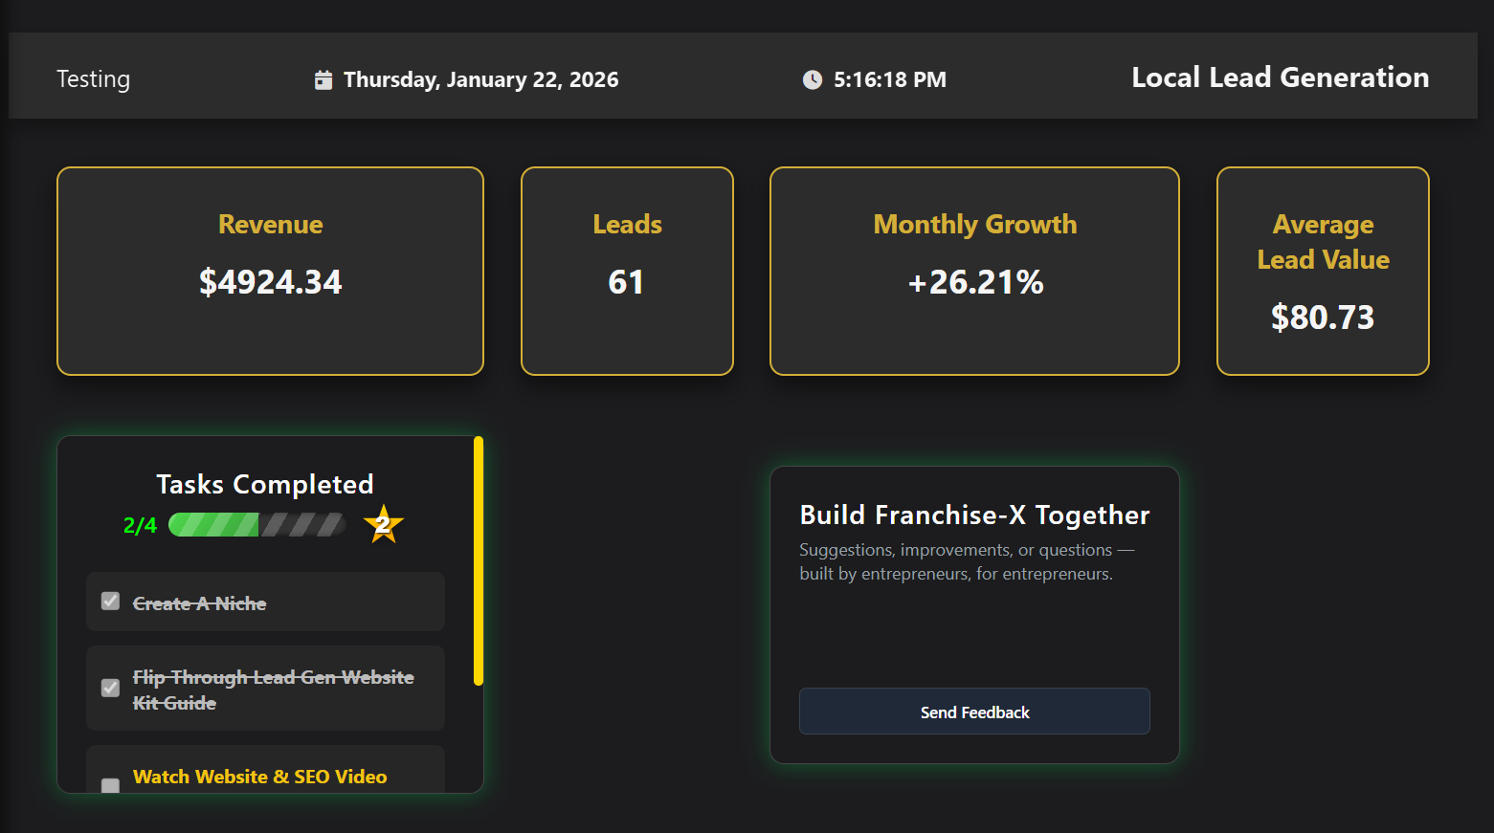Click the Build Franchise-X Together heading

tap(973, 515)
